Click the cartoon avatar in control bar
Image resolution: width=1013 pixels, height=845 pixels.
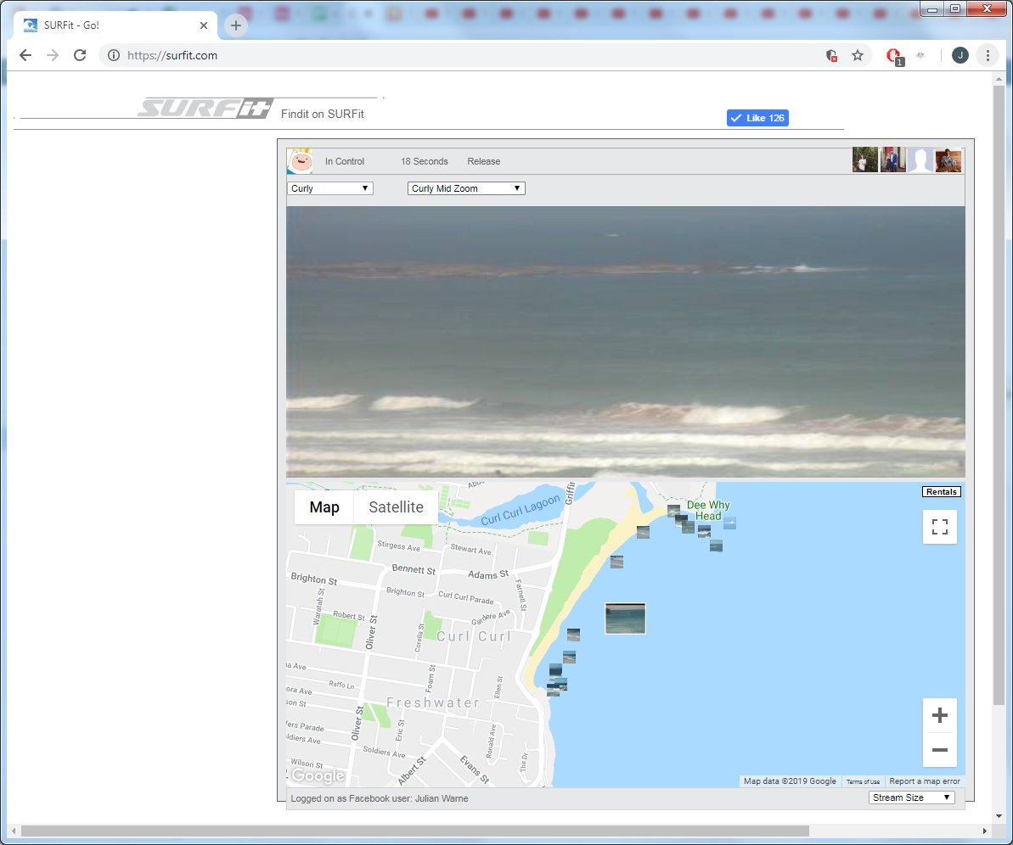click(x=300, y=161)
